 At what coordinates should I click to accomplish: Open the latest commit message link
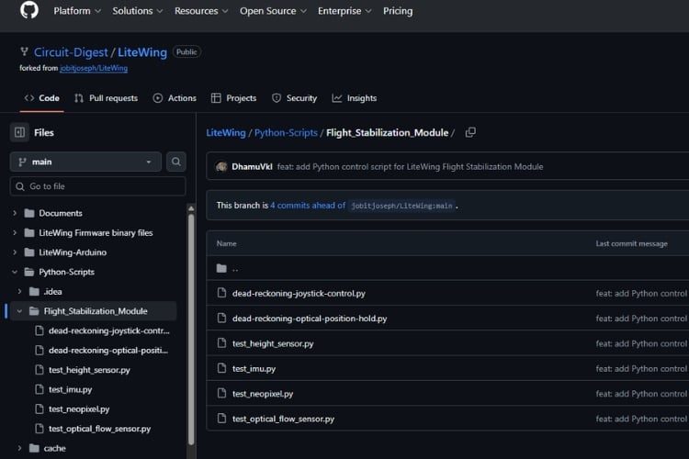tap(410, 166)
